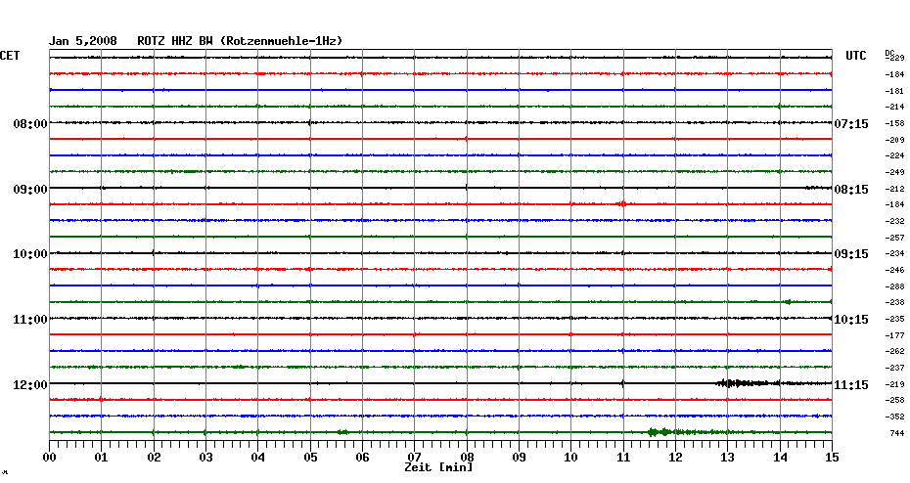Select DC offset value '-246'

tap(895, 270)
